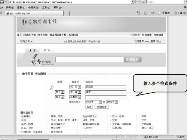Switch to the 全文 search tab
The width and height of the screenshot is (187, 140).
tap(33, 50)
